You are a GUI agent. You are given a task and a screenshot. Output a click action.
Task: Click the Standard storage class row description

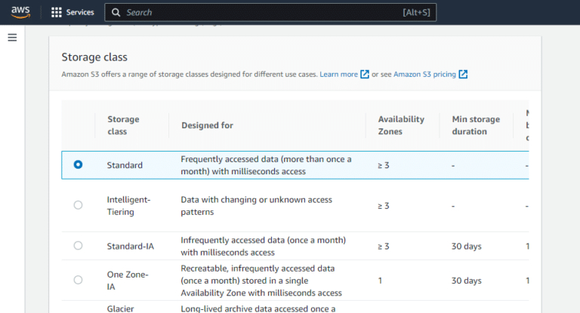[266, 165]
